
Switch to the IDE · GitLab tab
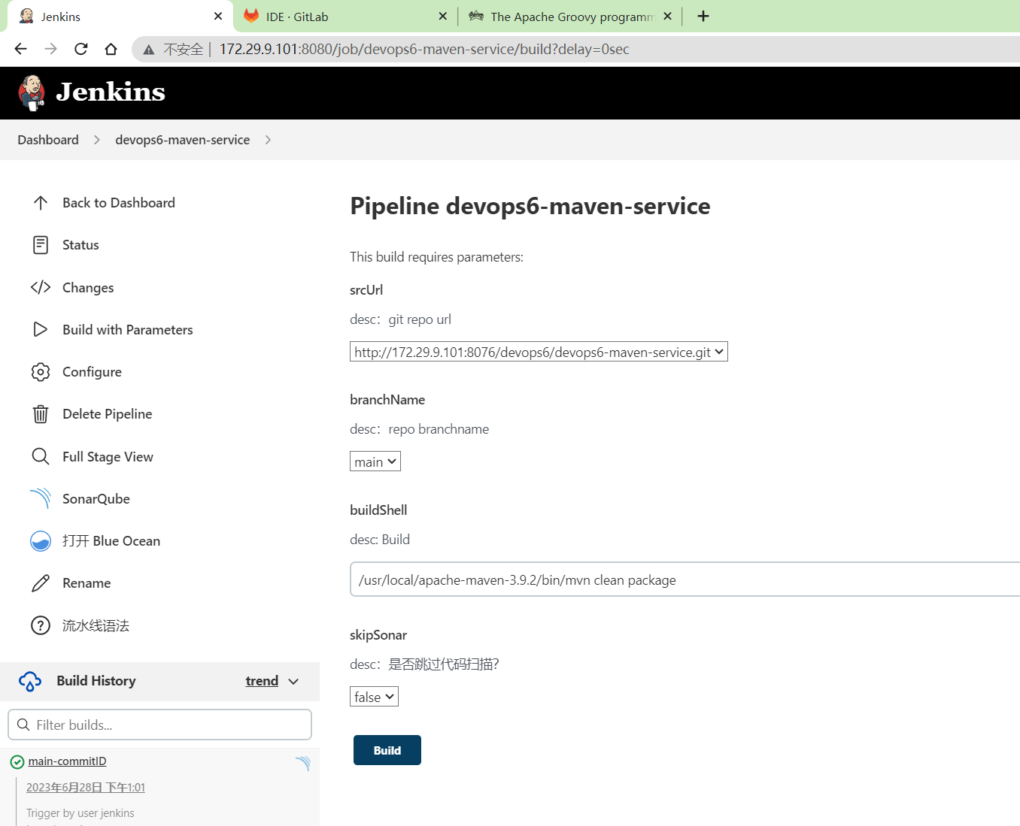point(345,17)
